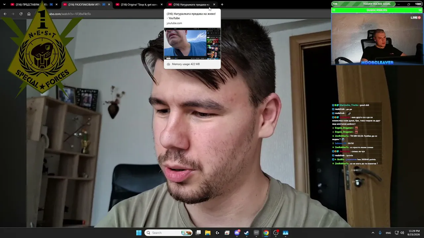This screenshot has height=238, width=424.
Task: Click 'has 300840 points.' chat message
Action: point(366,160)
